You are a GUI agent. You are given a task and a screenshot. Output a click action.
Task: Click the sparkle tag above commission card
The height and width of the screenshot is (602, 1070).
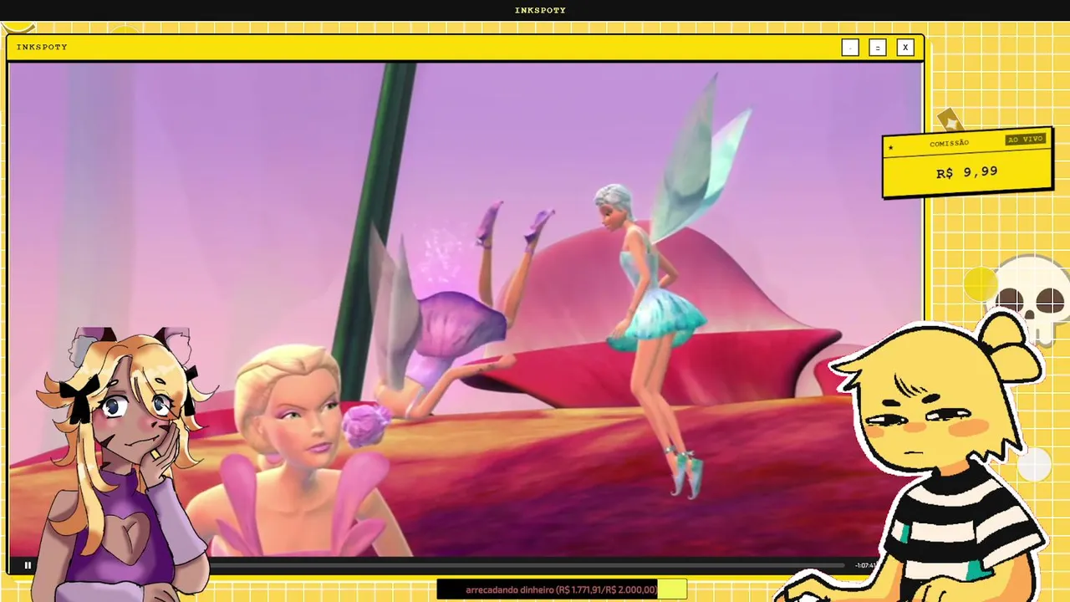(950, 120)
